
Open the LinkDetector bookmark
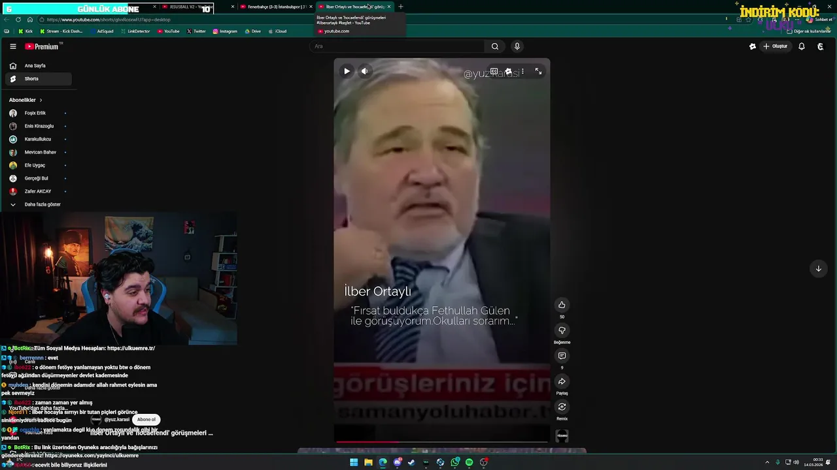(135, 31)
